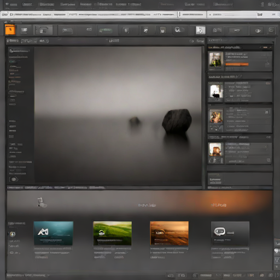Select side-panel thumbnail with orange-brown object
Image resolution: width=280 pixels, height=280 pixels.
216,149
